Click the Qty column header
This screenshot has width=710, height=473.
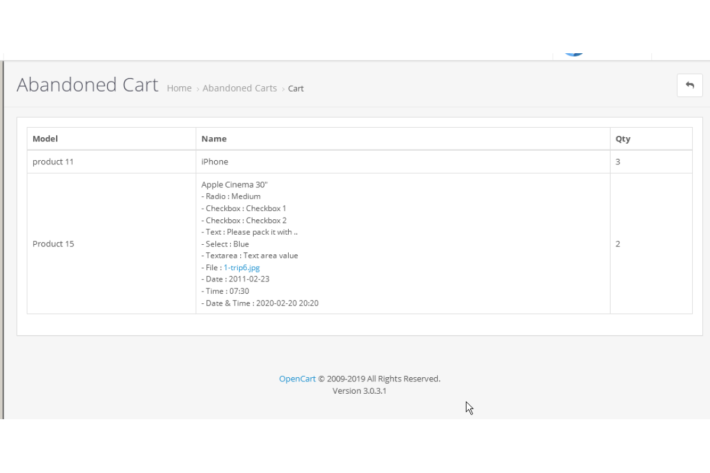coord(622,139)
